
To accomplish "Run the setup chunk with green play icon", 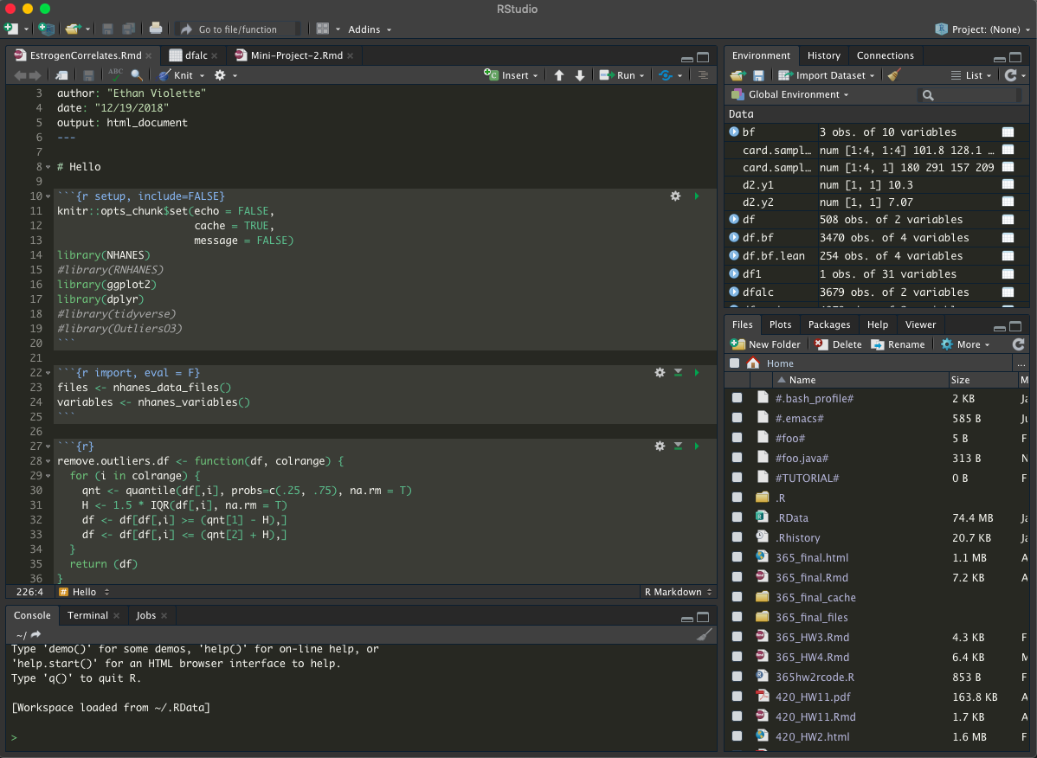I will coord(697,196).
